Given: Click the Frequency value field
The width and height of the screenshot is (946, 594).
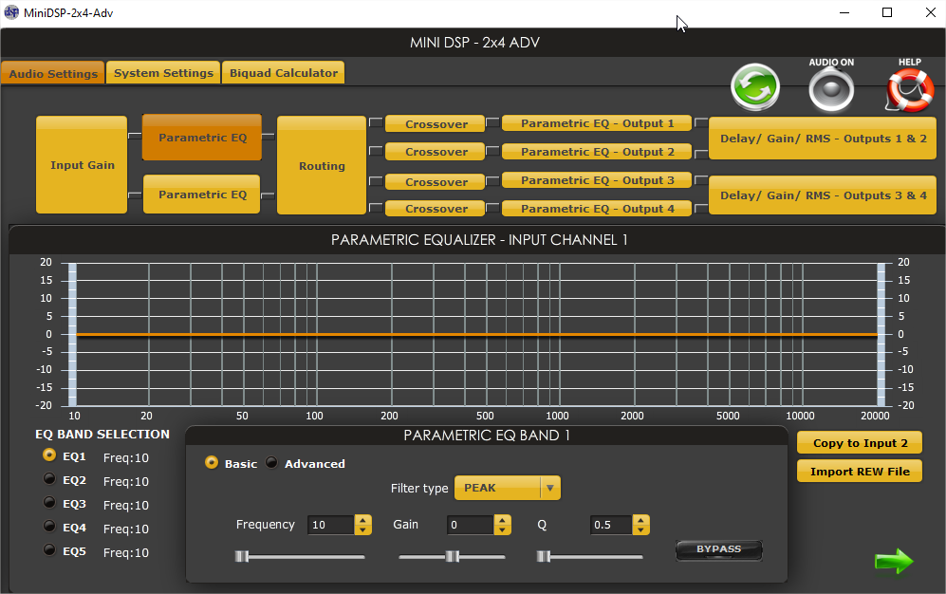Looking at the screenshot, I should 330,525.
